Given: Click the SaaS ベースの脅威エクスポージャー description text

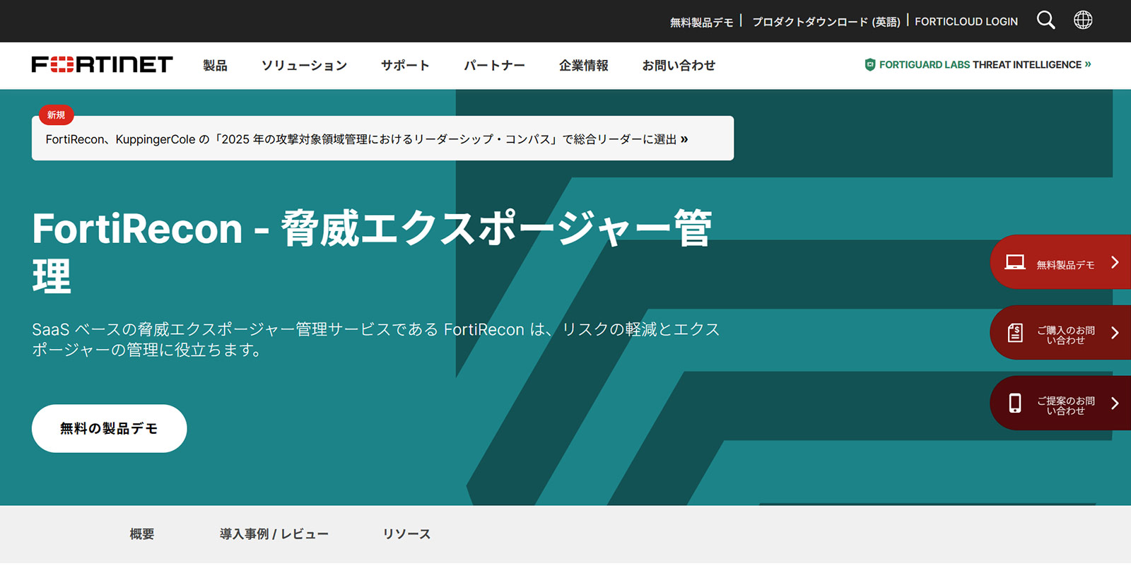Looking at the screenshot, I should point(376,339).
